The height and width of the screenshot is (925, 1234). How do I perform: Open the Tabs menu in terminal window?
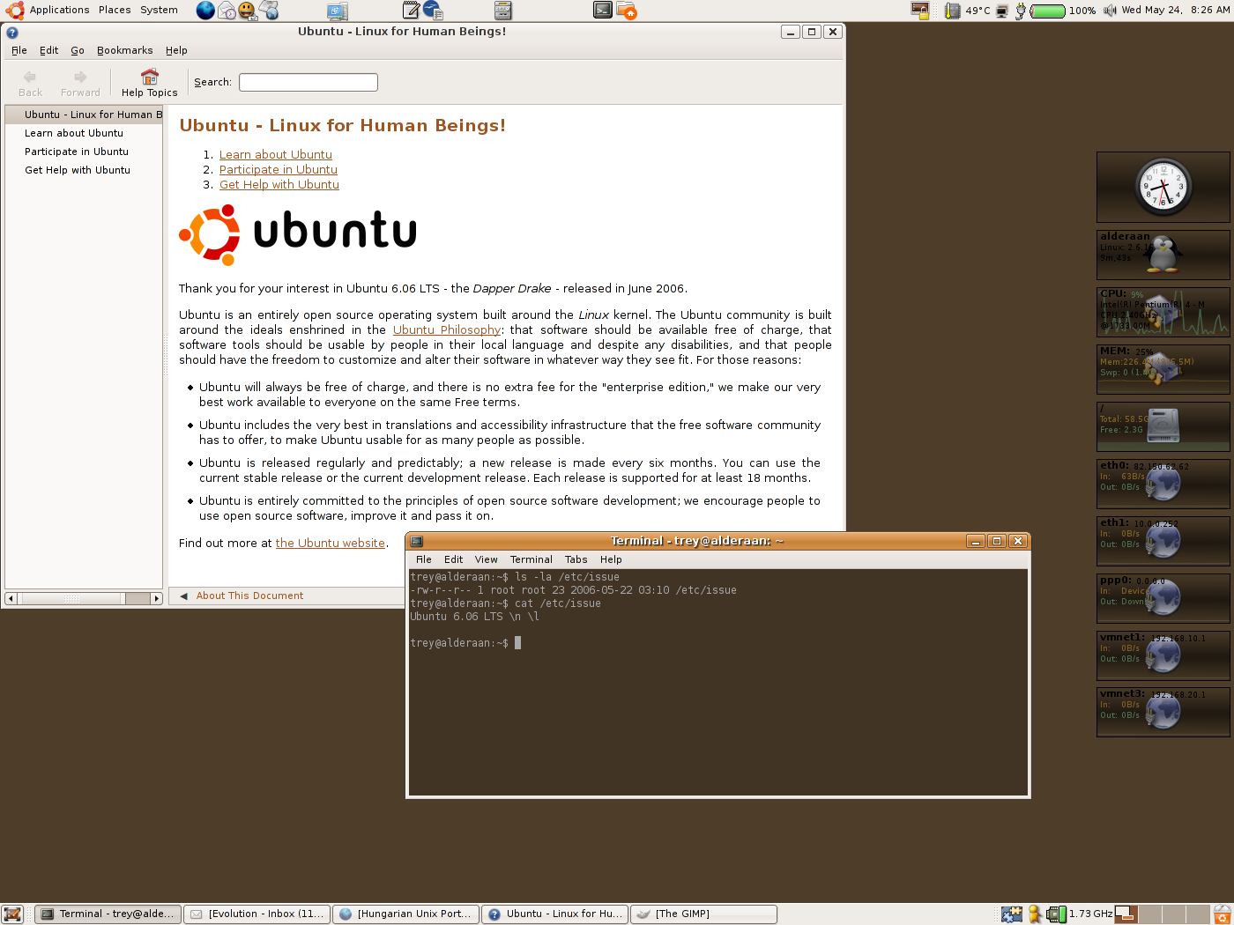tap(576, 559)
